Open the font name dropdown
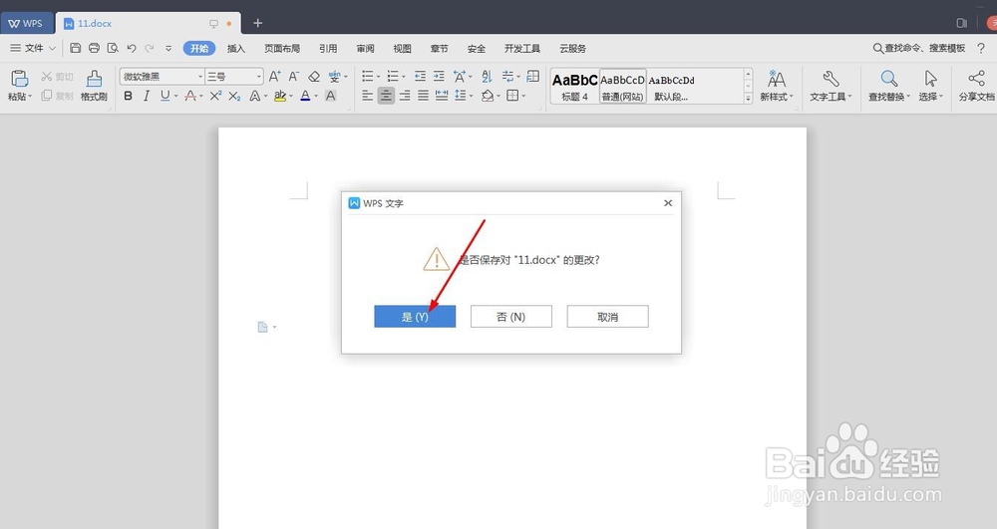Image resolution: width=997 pixels, height=529 pixels. click(x=200, y=76)
